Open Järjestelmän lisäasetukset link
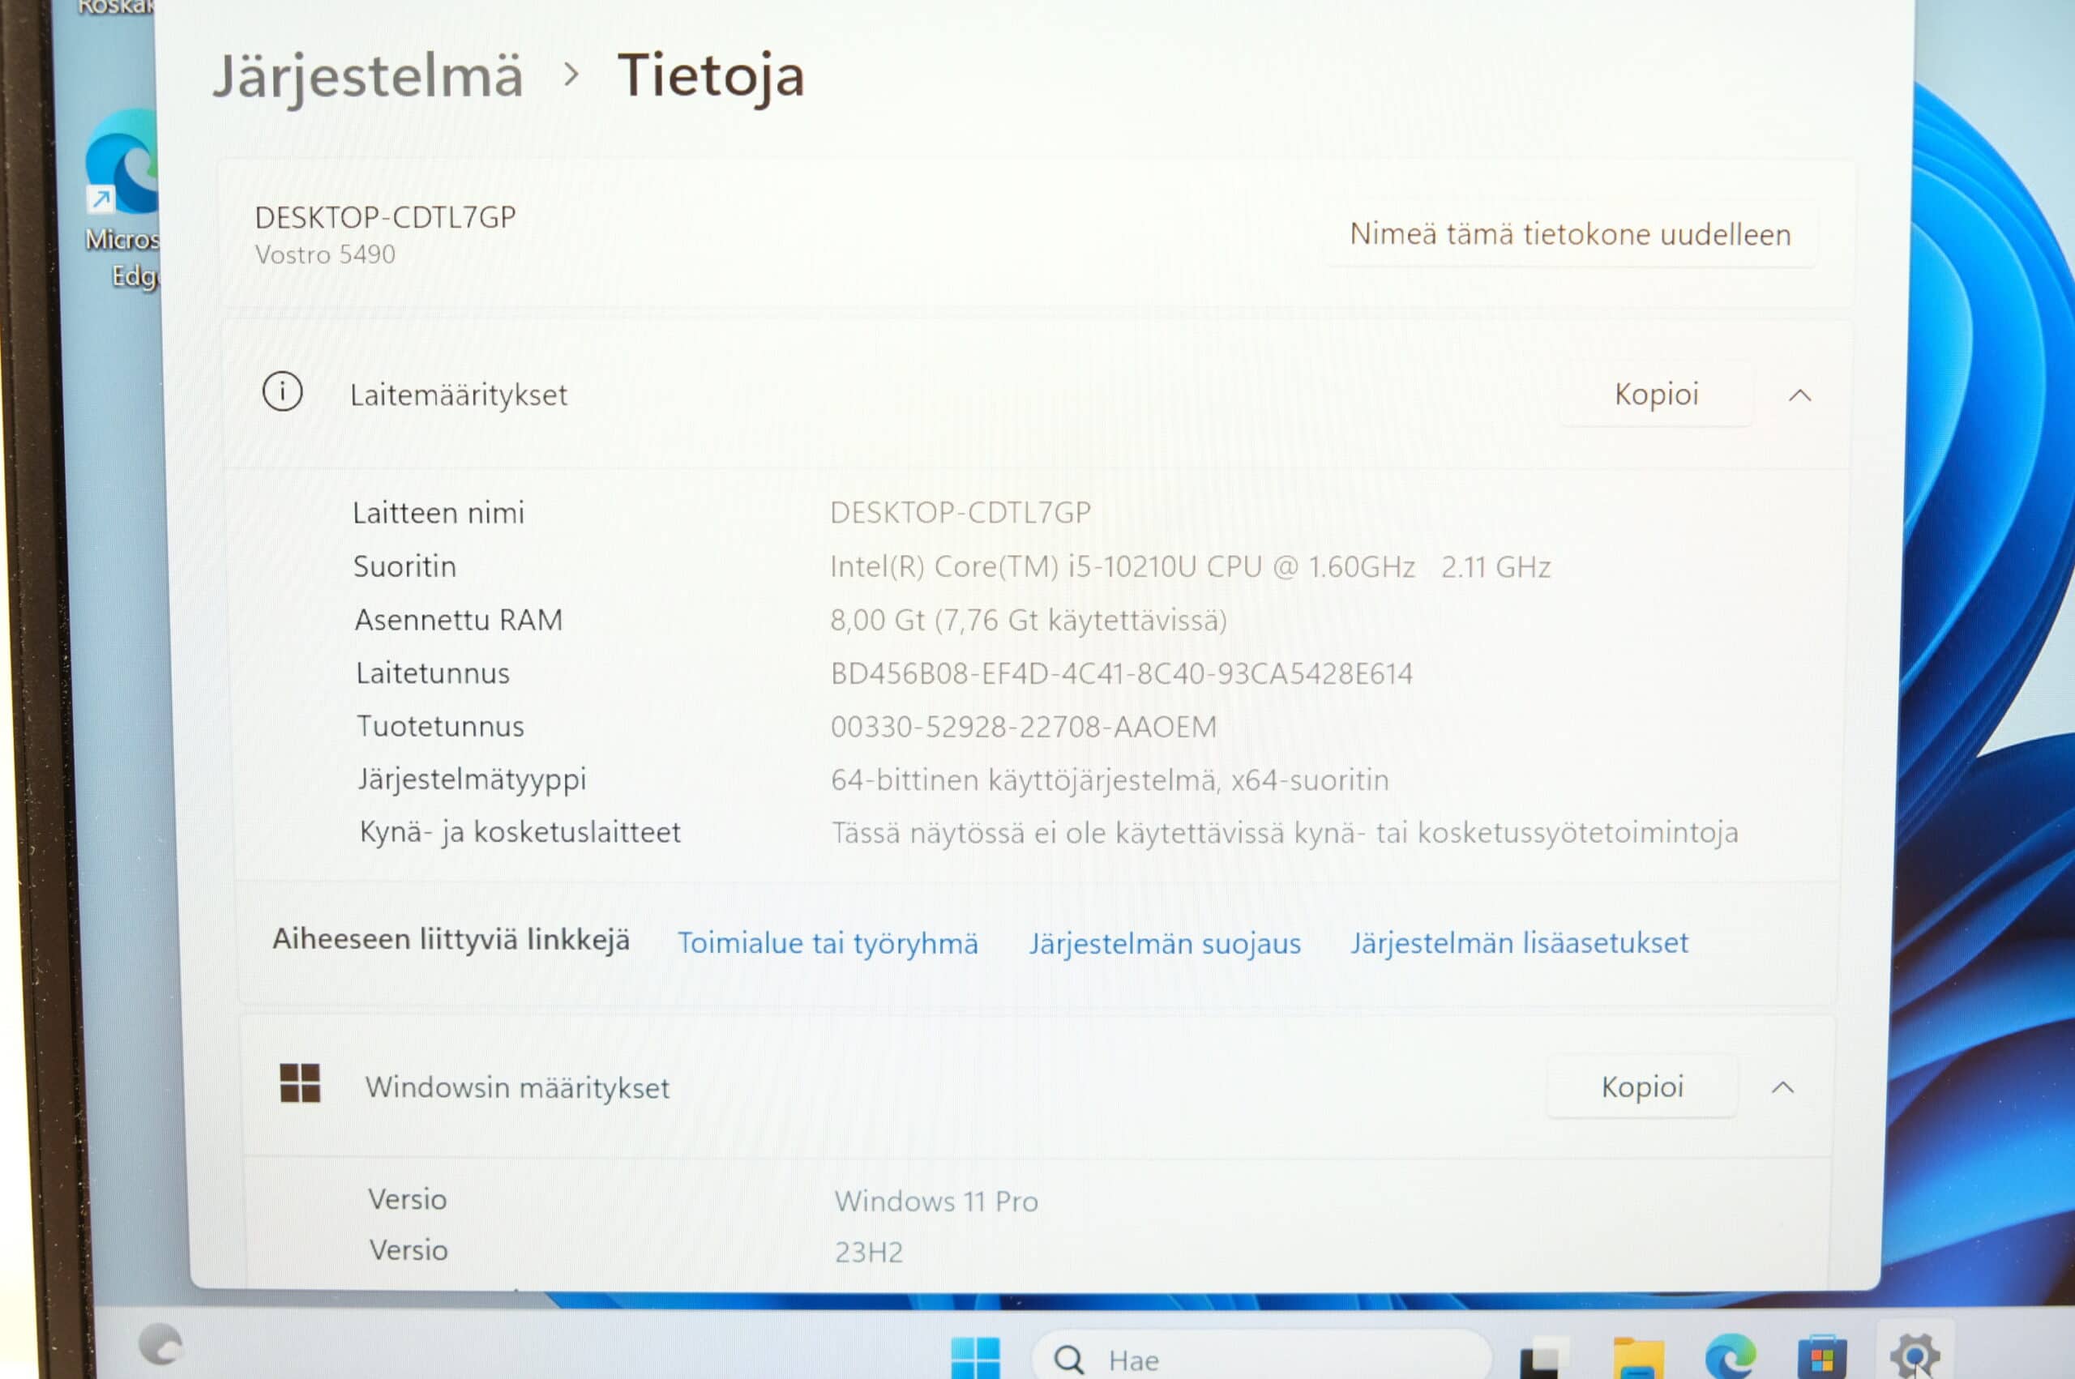This screenshot has width=2075, height=1379. [1519, 943]
